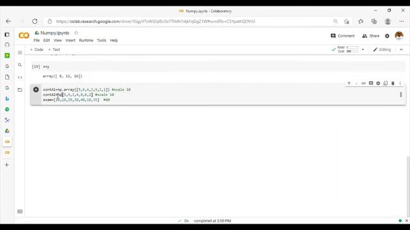Open find and replace search panel
The height and width of the screenshot is (230, 410).
coord(20,65)
